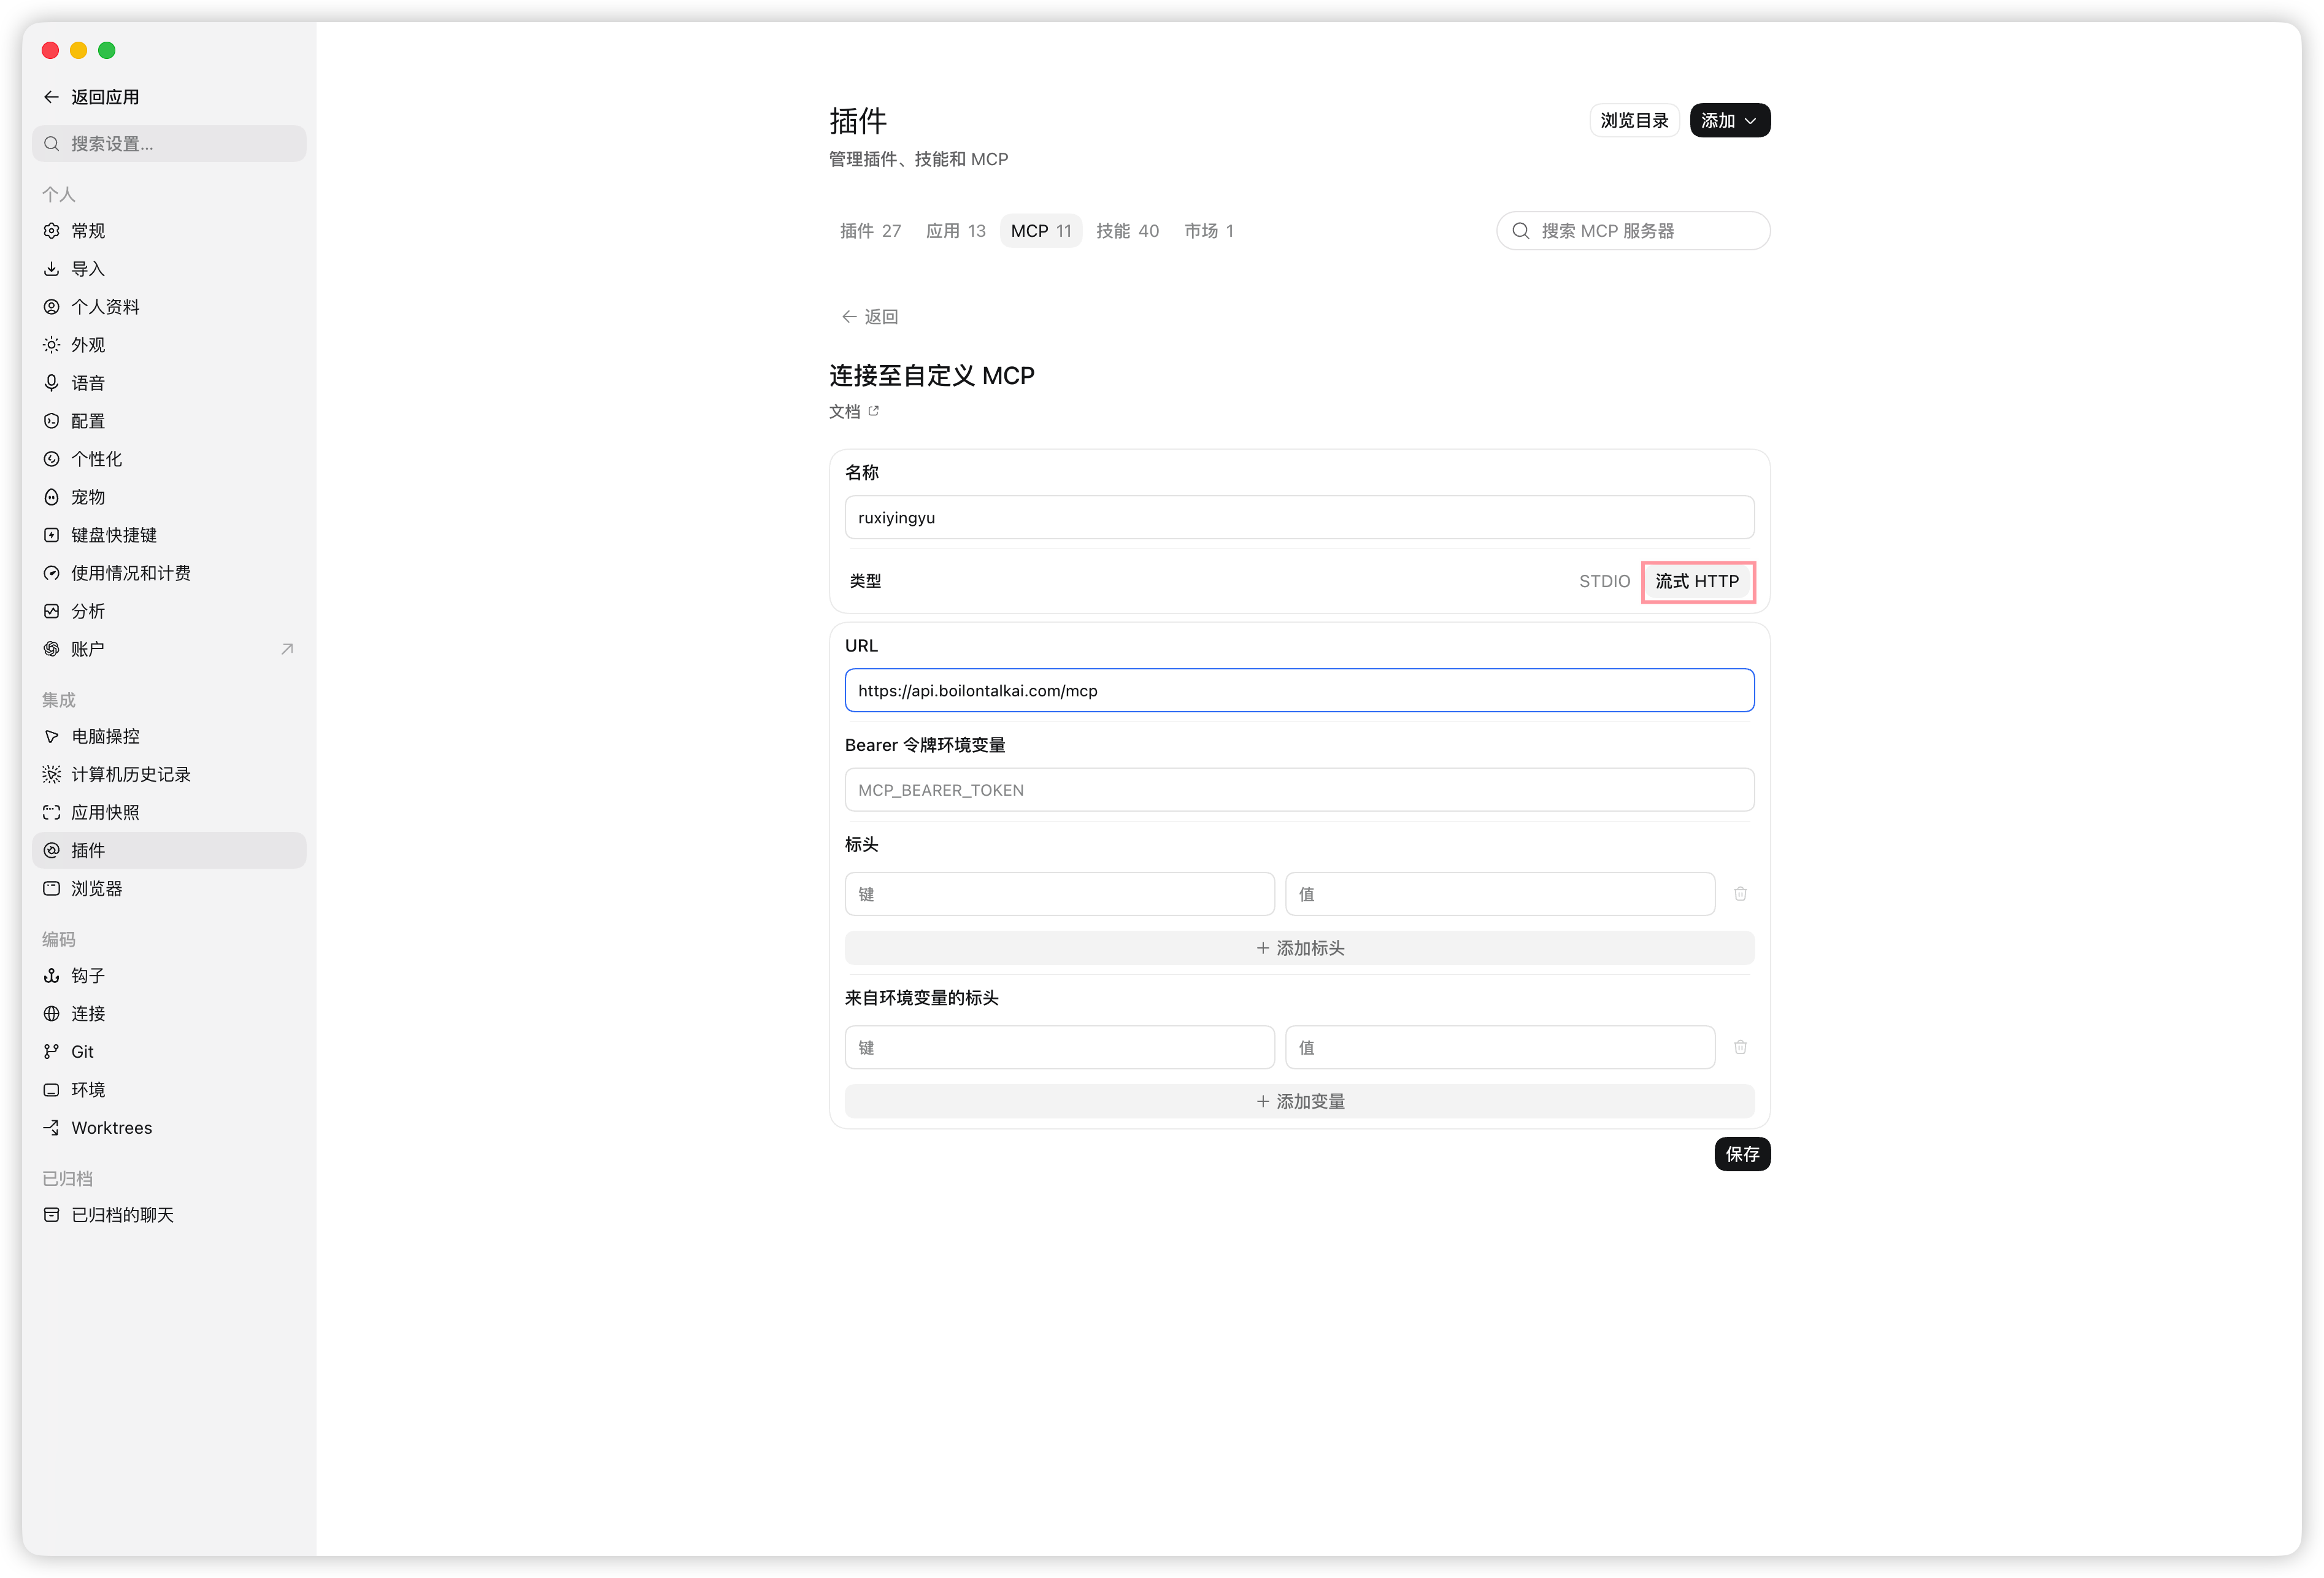The width and height of the screenshot is (2324, 1578).
Task: Click the 键 field under 来自环境变量的标头
Action: pos(1059,1047)
